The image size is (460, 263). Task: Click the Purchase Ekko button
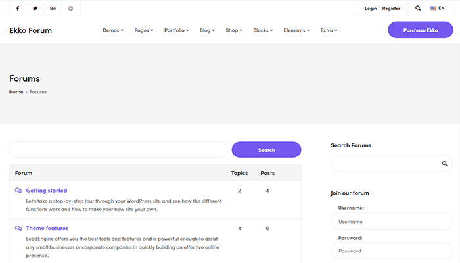[420, 30]
